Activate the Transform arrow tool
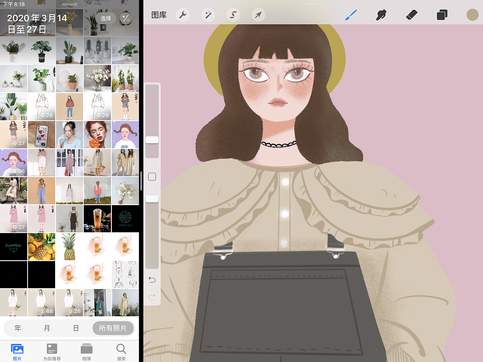Screen dimensions: 483x362 258,15
